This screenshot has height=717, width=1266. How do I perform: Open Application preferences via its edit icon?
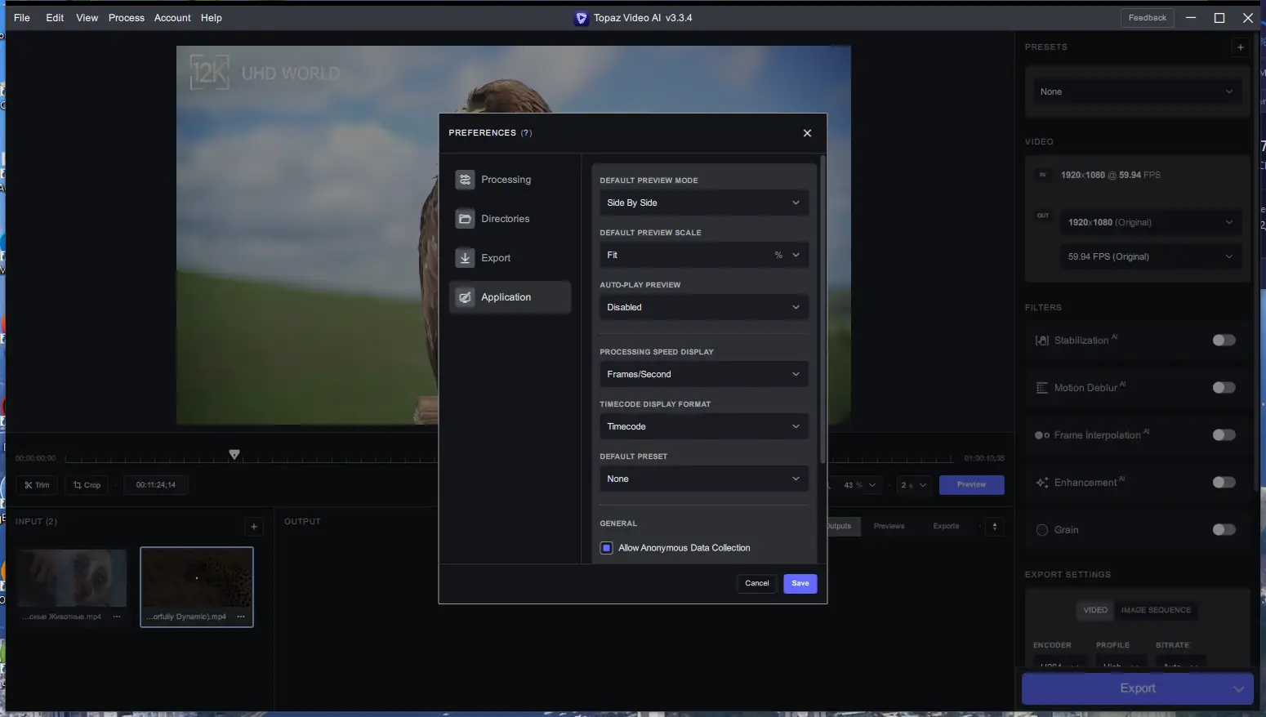(x=465, y=297)
